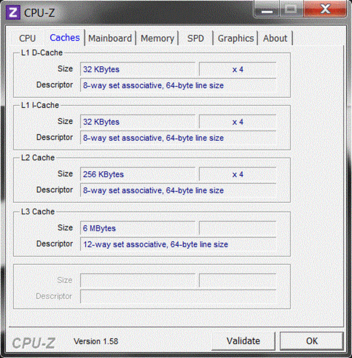This screenshot has height=358, width=352.
Task: Click the L3 Cache group label
Action: click(38, 212)
